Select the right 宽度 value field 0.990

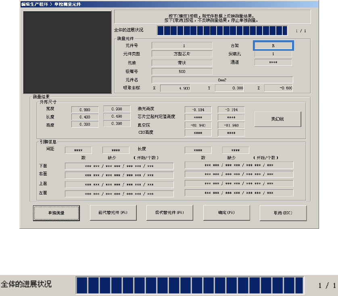click(x=117, y=109)
